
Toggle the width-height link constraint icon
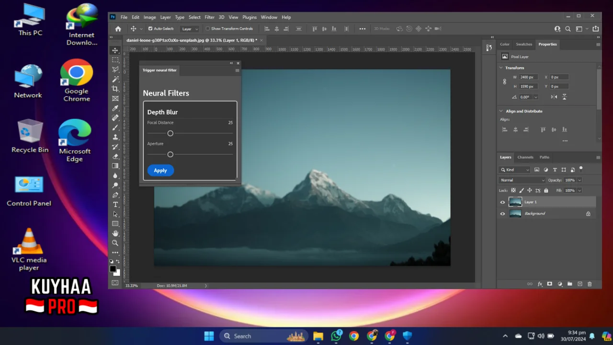click(x=504, y=82)
